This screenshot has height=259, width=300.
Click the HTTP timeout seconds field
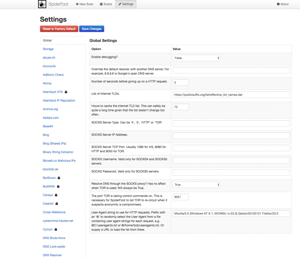180,82
